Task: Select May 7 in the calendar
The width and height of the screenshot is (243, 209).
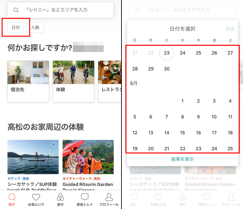Action: pos(167,117)
